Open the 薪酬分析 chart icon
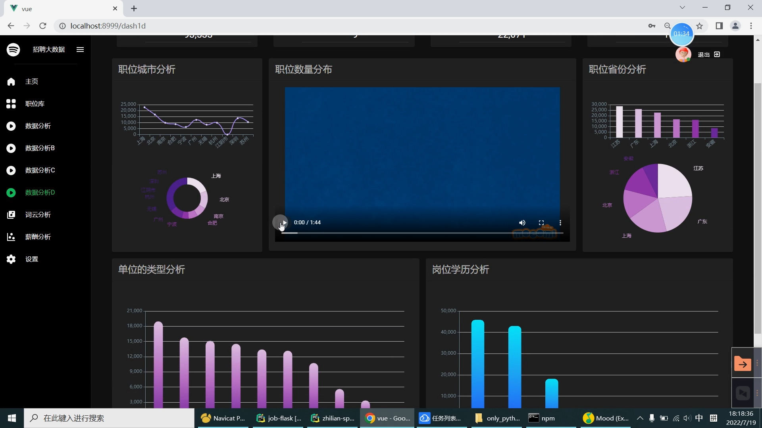The height and width of the screenshot is (428, 762). pyautogui.click(x=11, y=237)
